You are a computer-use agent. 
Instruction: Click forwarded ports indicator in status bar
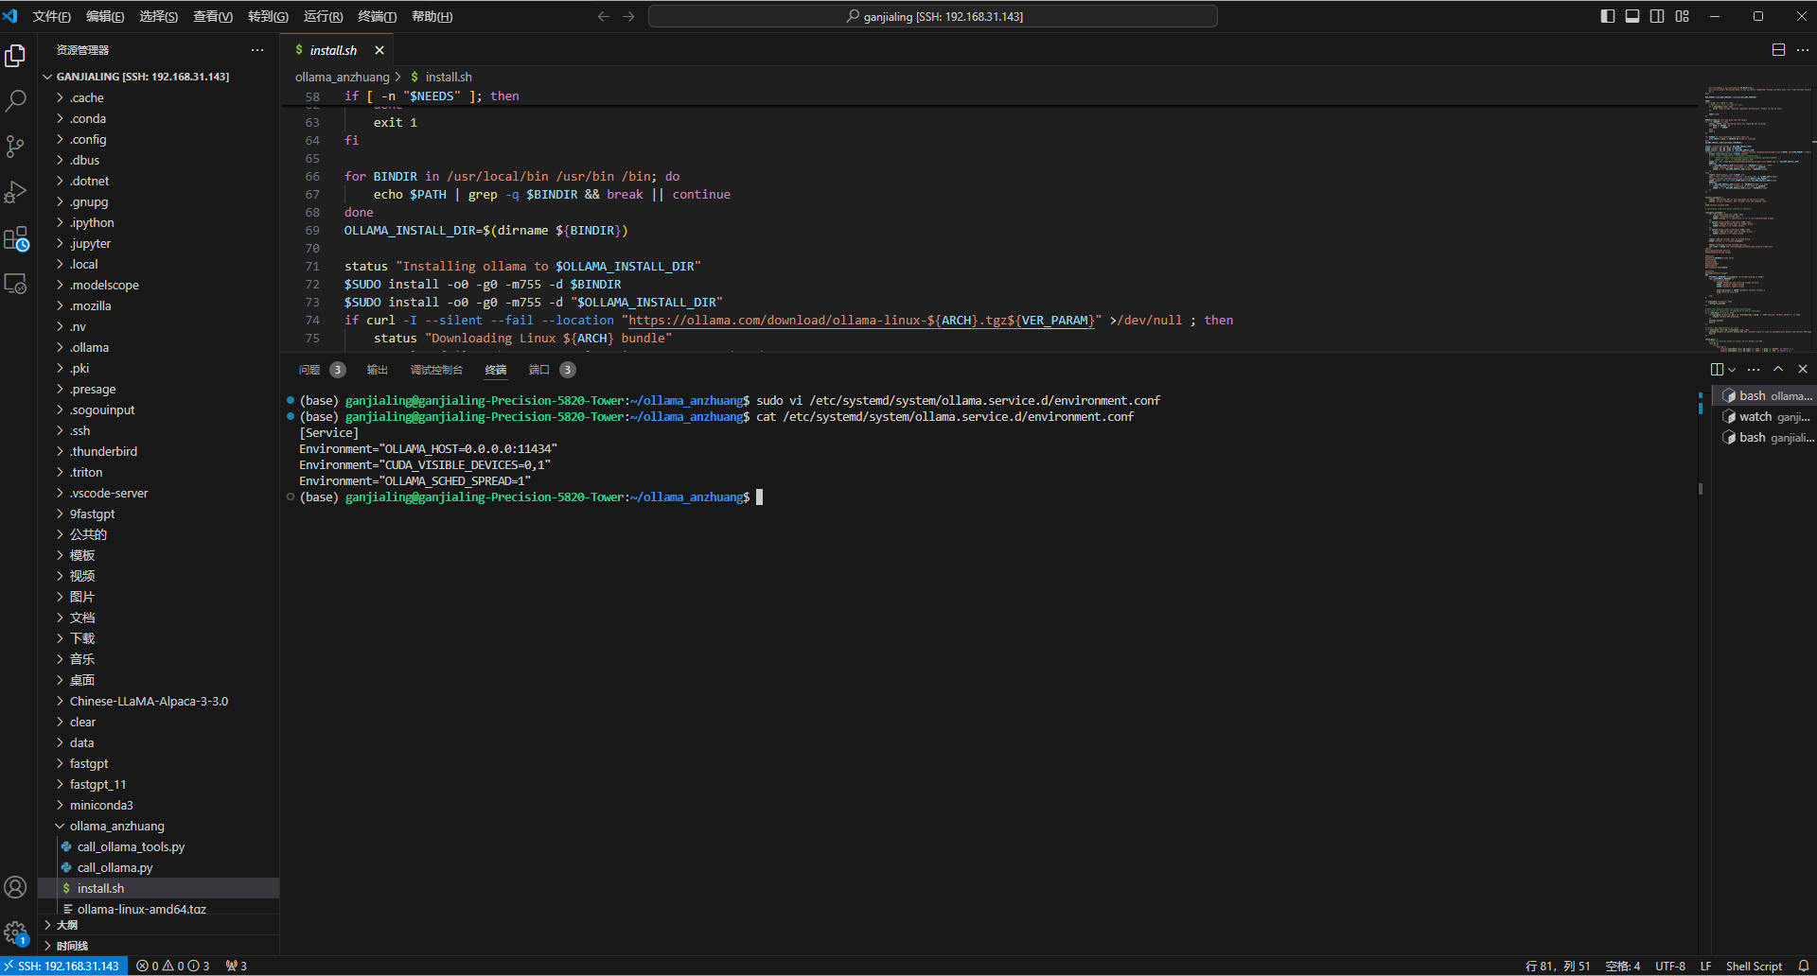(x=237, y=966)
